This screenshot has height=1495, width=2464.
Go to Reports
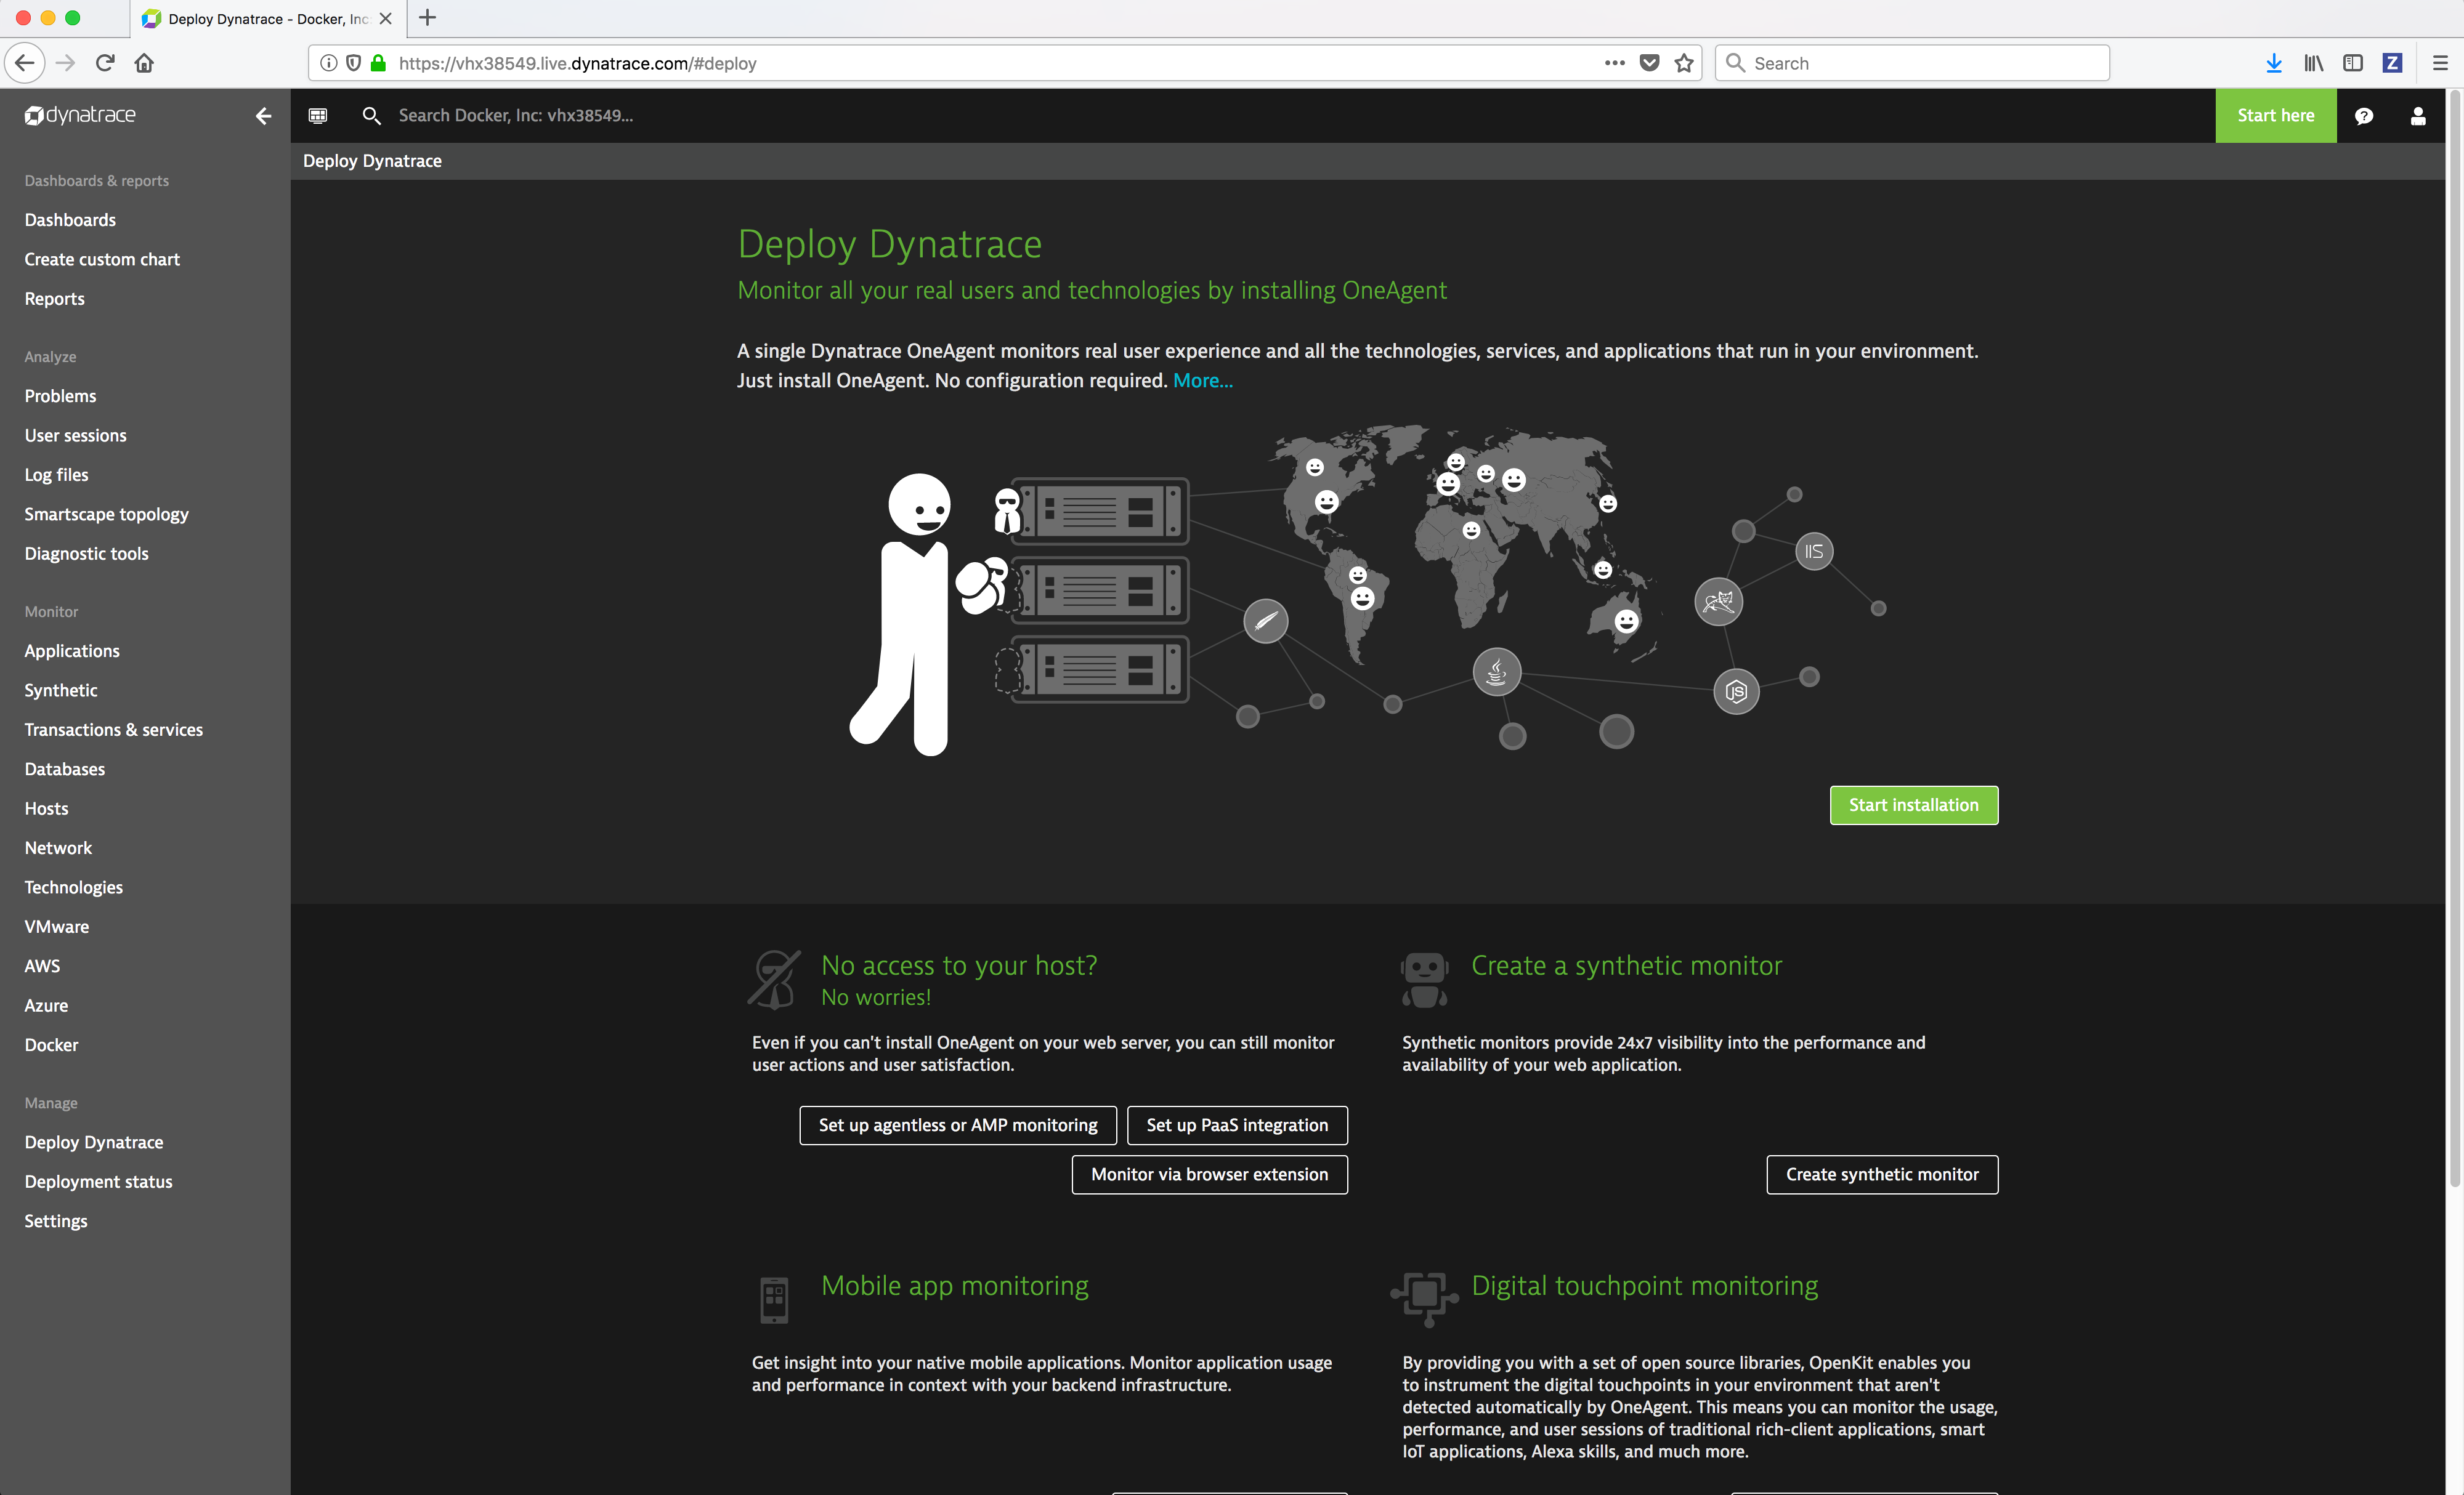[54, 299]
